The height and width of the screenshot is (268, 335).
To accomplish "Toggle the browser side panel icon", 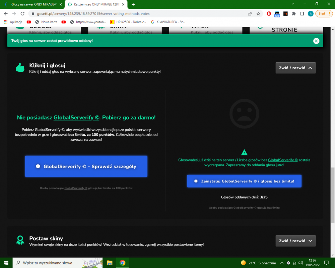I will 302,14.
